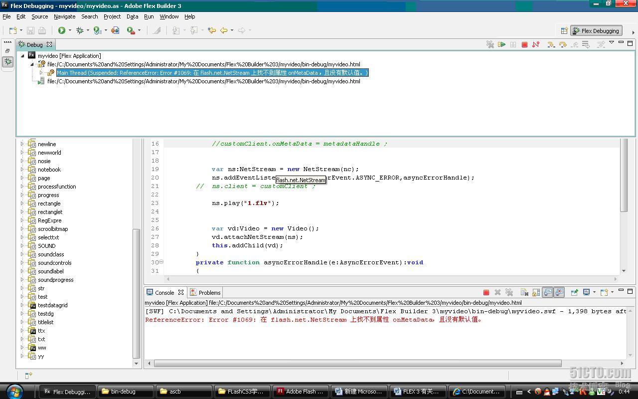The image size is (638, 399).
Task: Click the red Terminate icon in Console
Action: (486, 292)
